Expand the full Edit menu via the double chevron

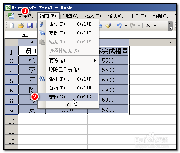coord(67,105)
